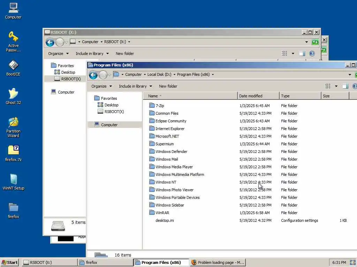This screenshot has width=357, height=267.
Task: Click Back arrow in Program Files window
Action: (x=93, y=75)
